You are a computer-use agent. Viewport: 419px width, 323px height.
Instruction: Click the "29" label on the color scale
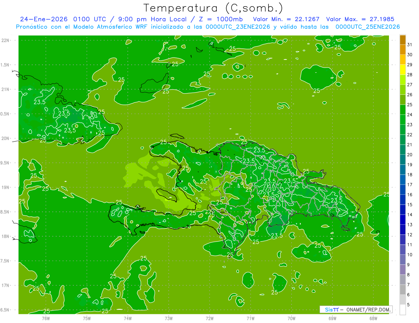click(x=410, y=65)
